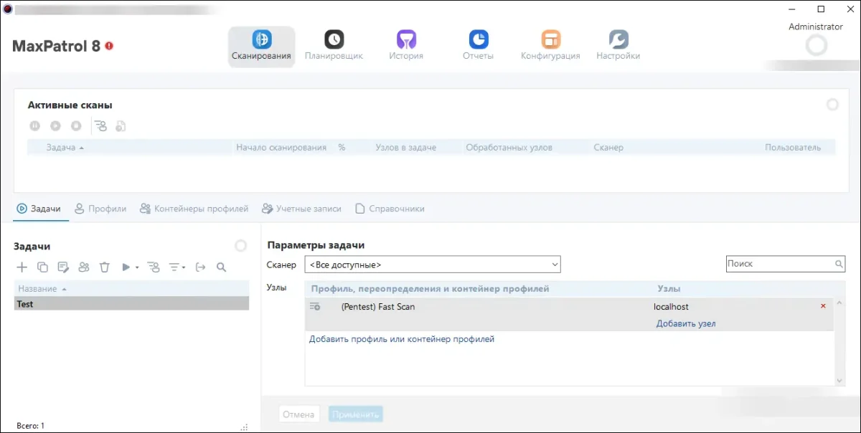Click the export arrow icon in Задачи toolbar

(x=200, y=267)
